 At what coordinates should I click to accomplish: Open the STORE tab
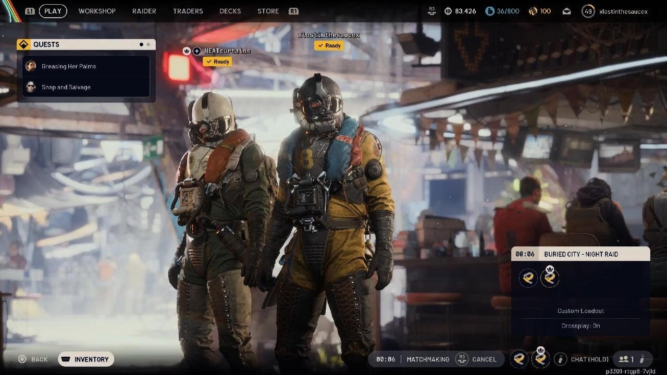pyautogui.click(x=268, y=11)
